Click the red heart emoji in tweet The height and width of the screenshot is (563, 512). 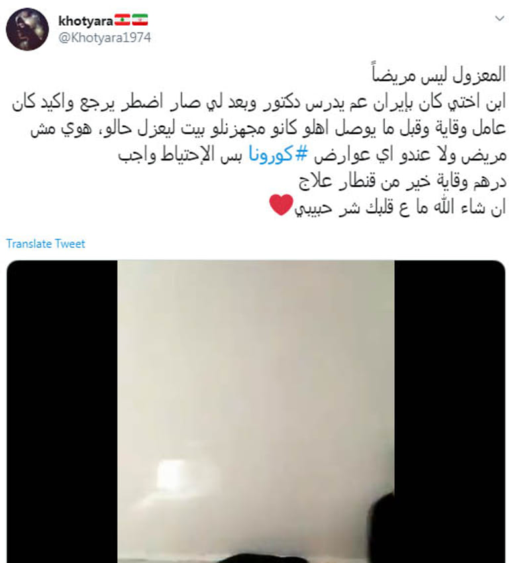tap(282, 205)
